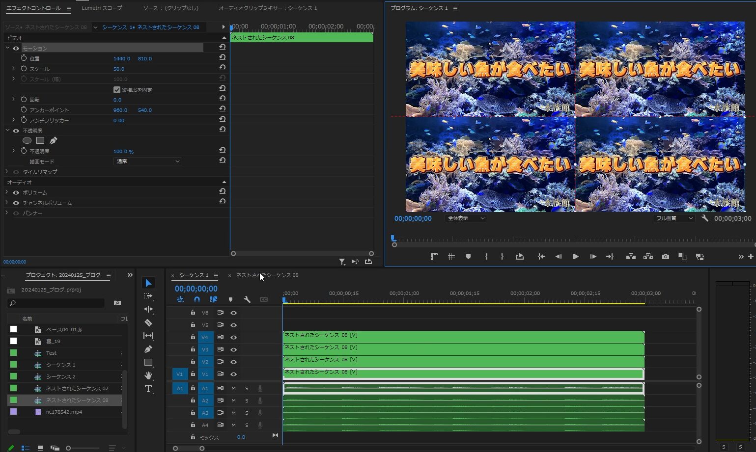Image resolution: width=756 pixels, height=452 pixels.
Task: Select nc178542.mp4 in project list
Action: pos(64,412)
